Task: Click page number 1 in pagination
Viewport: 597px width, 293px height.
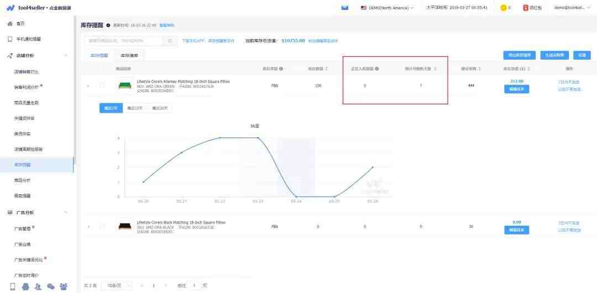Action: click(x=154, y=285)
